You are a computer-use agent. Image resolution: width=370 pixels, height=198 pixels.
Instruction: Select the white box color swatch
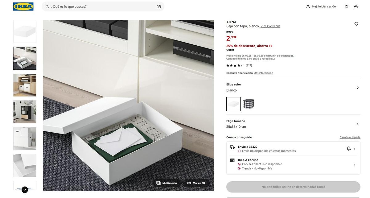[x=233, y=104]
